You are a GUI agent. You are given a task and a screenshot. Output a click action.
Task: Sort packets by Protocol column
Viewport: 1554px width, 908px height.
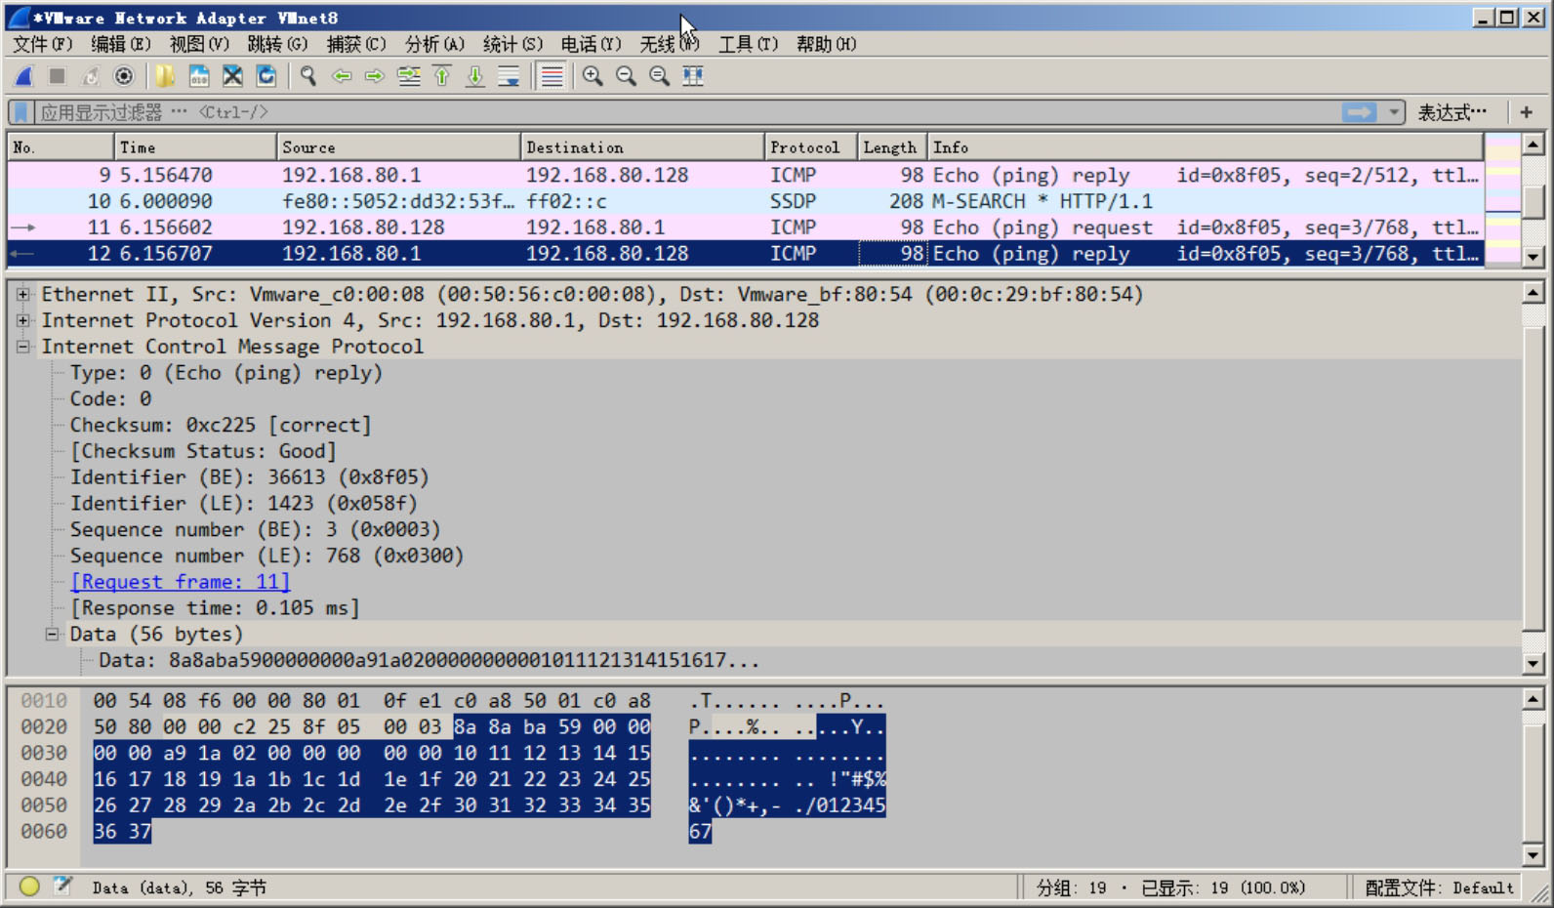point(810,147)
